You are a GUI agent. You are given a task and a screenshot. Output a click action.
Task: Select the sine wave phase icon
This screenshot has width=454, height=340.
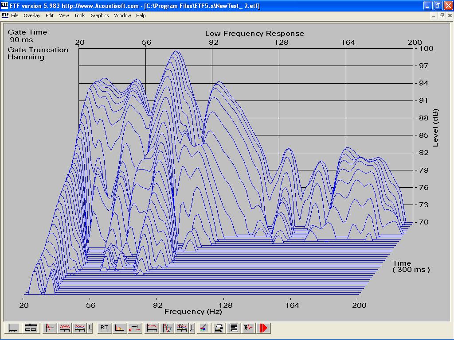click(168, 328)
